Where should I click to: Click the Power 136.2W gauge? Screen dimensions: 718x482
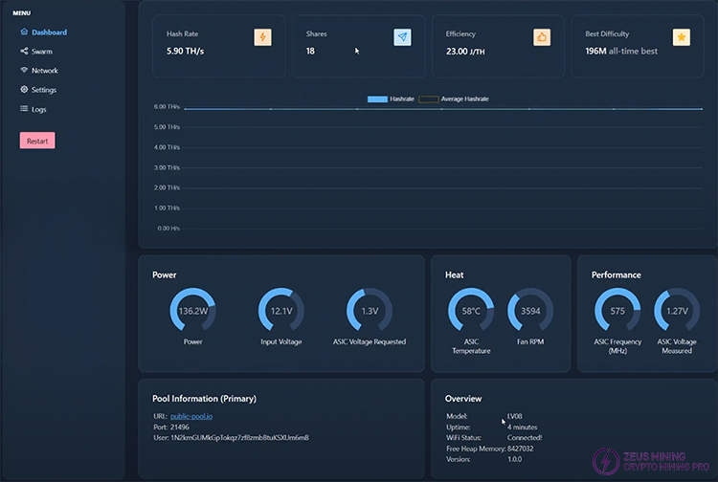[192, 311]
